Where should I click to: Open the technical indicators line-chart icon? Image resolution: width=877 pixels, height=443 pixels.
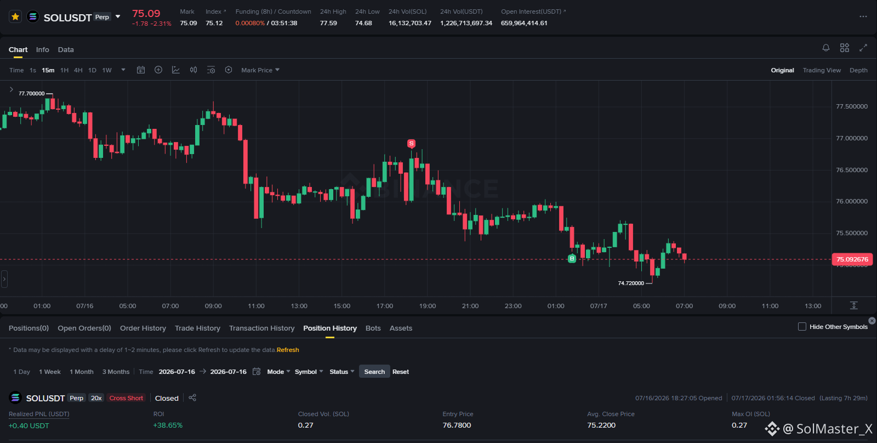176,70
